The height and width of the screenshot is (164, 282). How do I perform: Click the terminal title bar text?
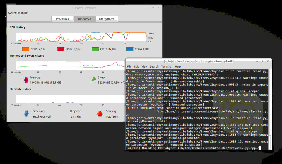199,61
